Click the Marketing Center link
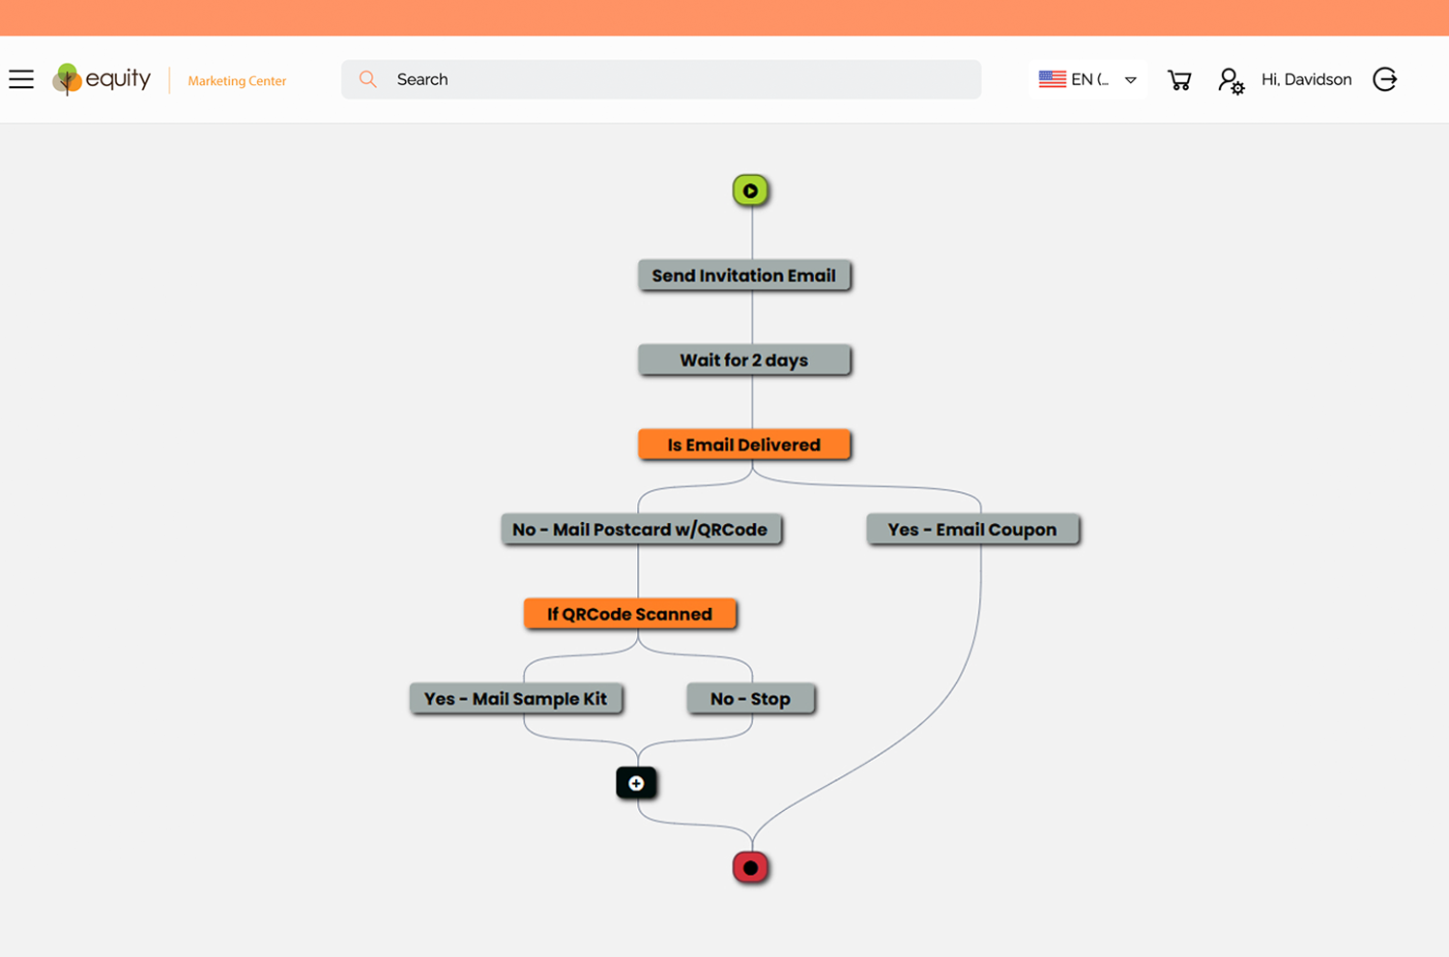The image size is (1449, 957). tap(237, 81)
